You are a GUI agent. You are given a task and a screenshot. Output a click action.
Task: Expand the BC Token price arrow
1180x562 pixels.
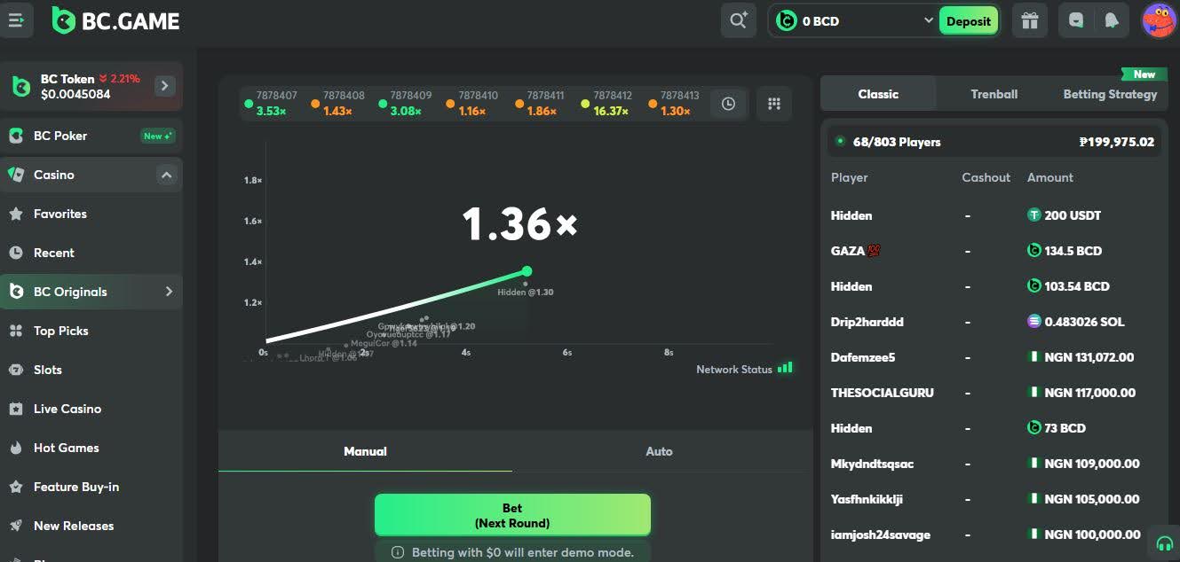165,86
